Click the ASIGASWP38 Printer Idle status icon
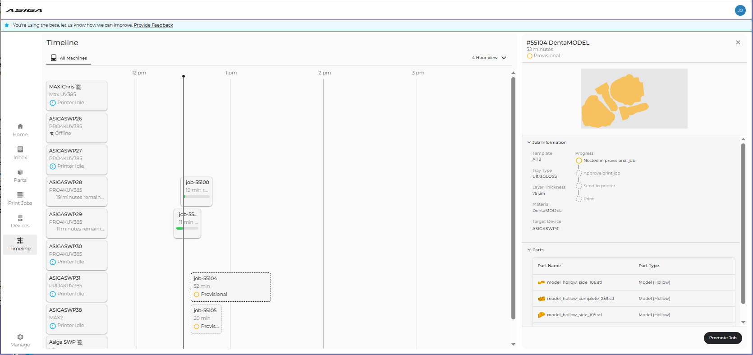The image size is (753, 355). point(53,326)
